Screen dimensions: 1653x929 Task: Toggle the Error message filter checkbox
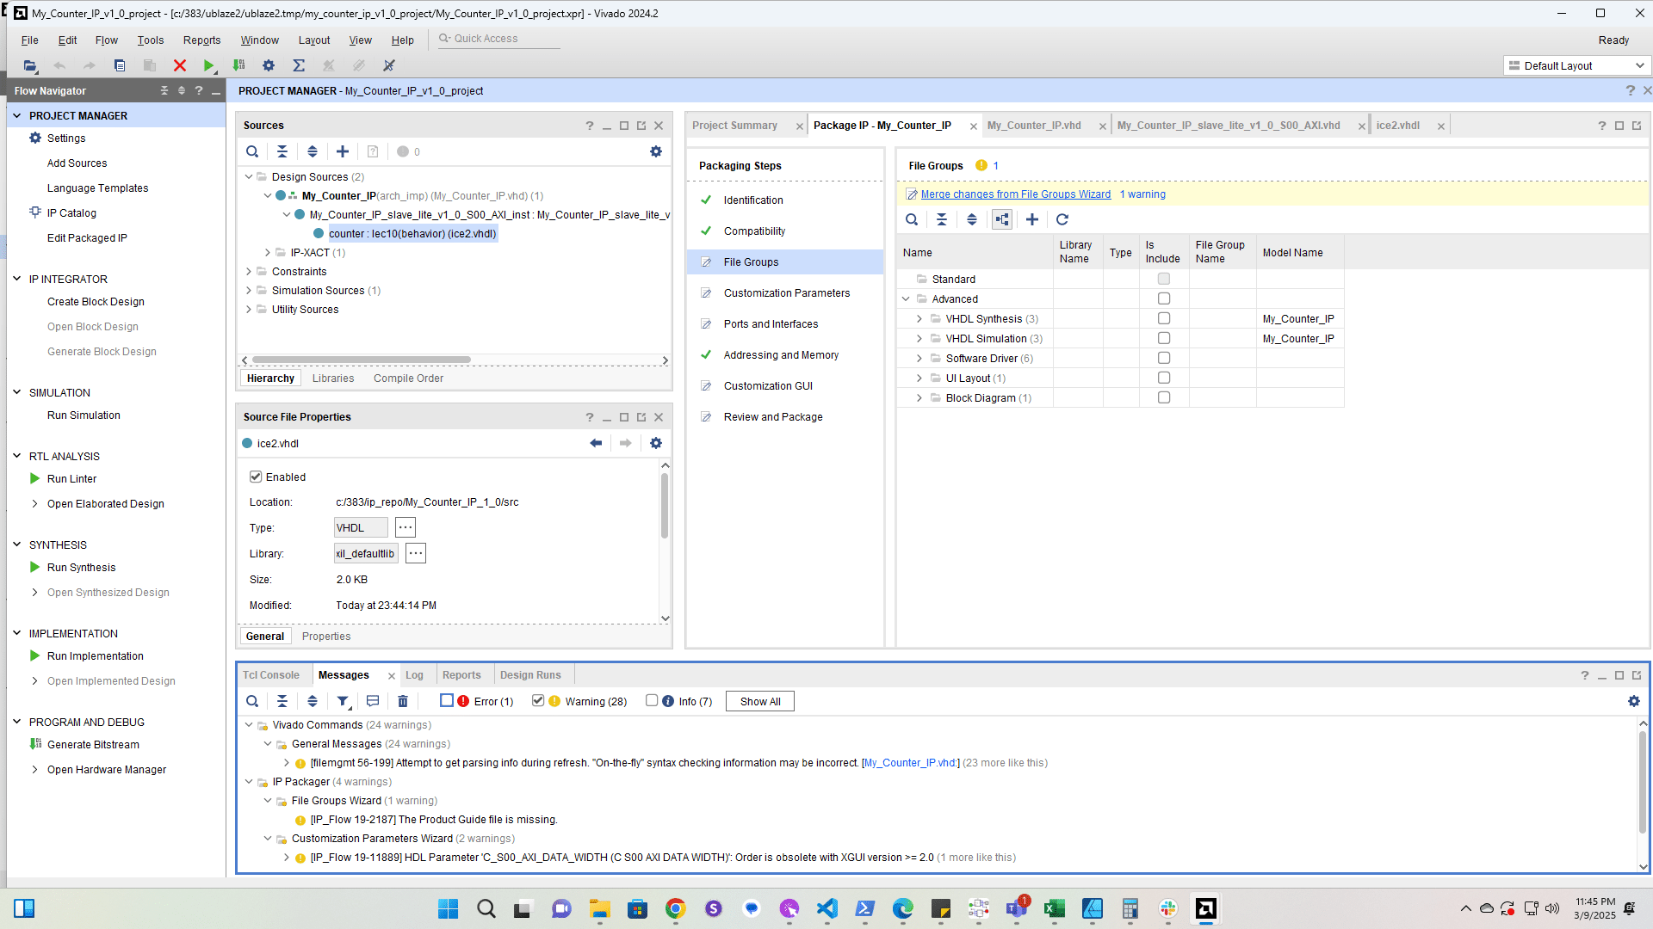[x=447, y=700]
